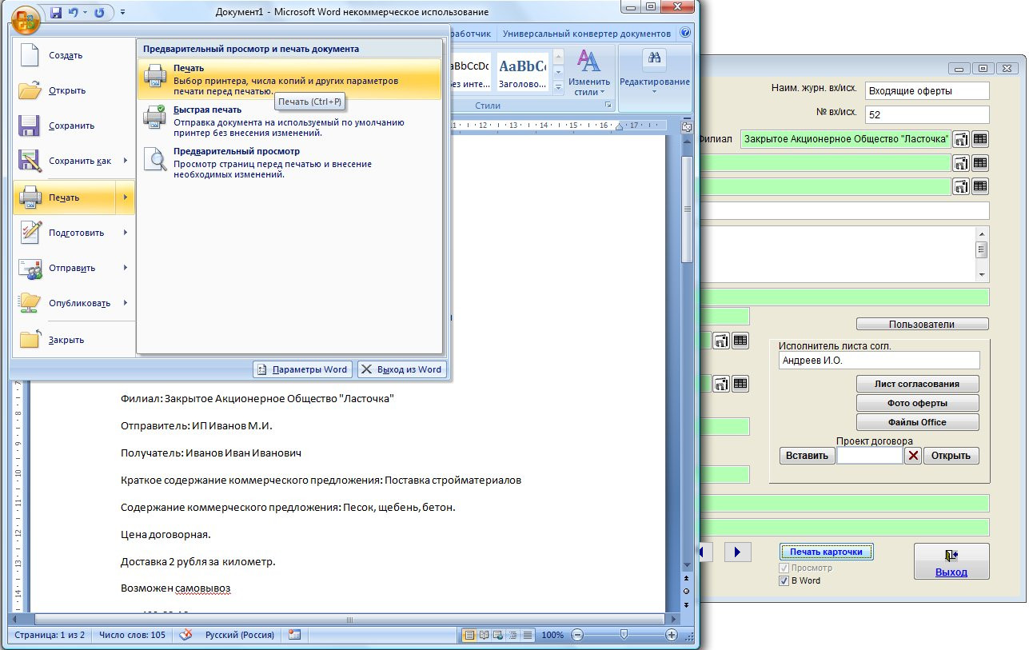Open Print Preview (Предварительный просмотр)
The height and width of the screenshot is (650, 1029).
pyautogui.click(x=236, y=151)
